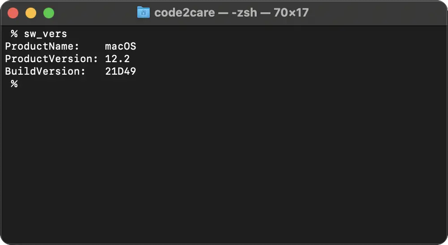Click the BuildVersion: label
Image resolution: width=448 pixels, height=245 pixels.
45,72
